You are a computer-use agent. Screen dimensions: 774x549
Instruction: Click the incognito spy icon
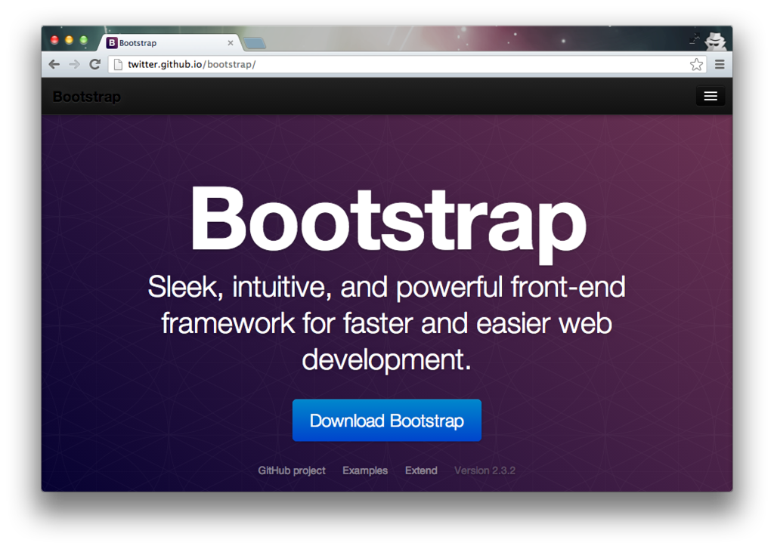pyautogui.click(x=715, y=41)
